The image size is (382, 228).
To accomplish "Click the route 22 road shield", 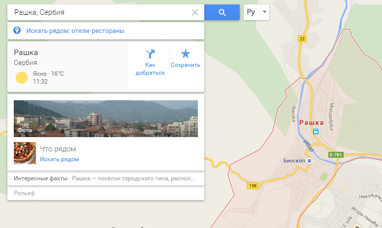I will click(x=302, y=38).
